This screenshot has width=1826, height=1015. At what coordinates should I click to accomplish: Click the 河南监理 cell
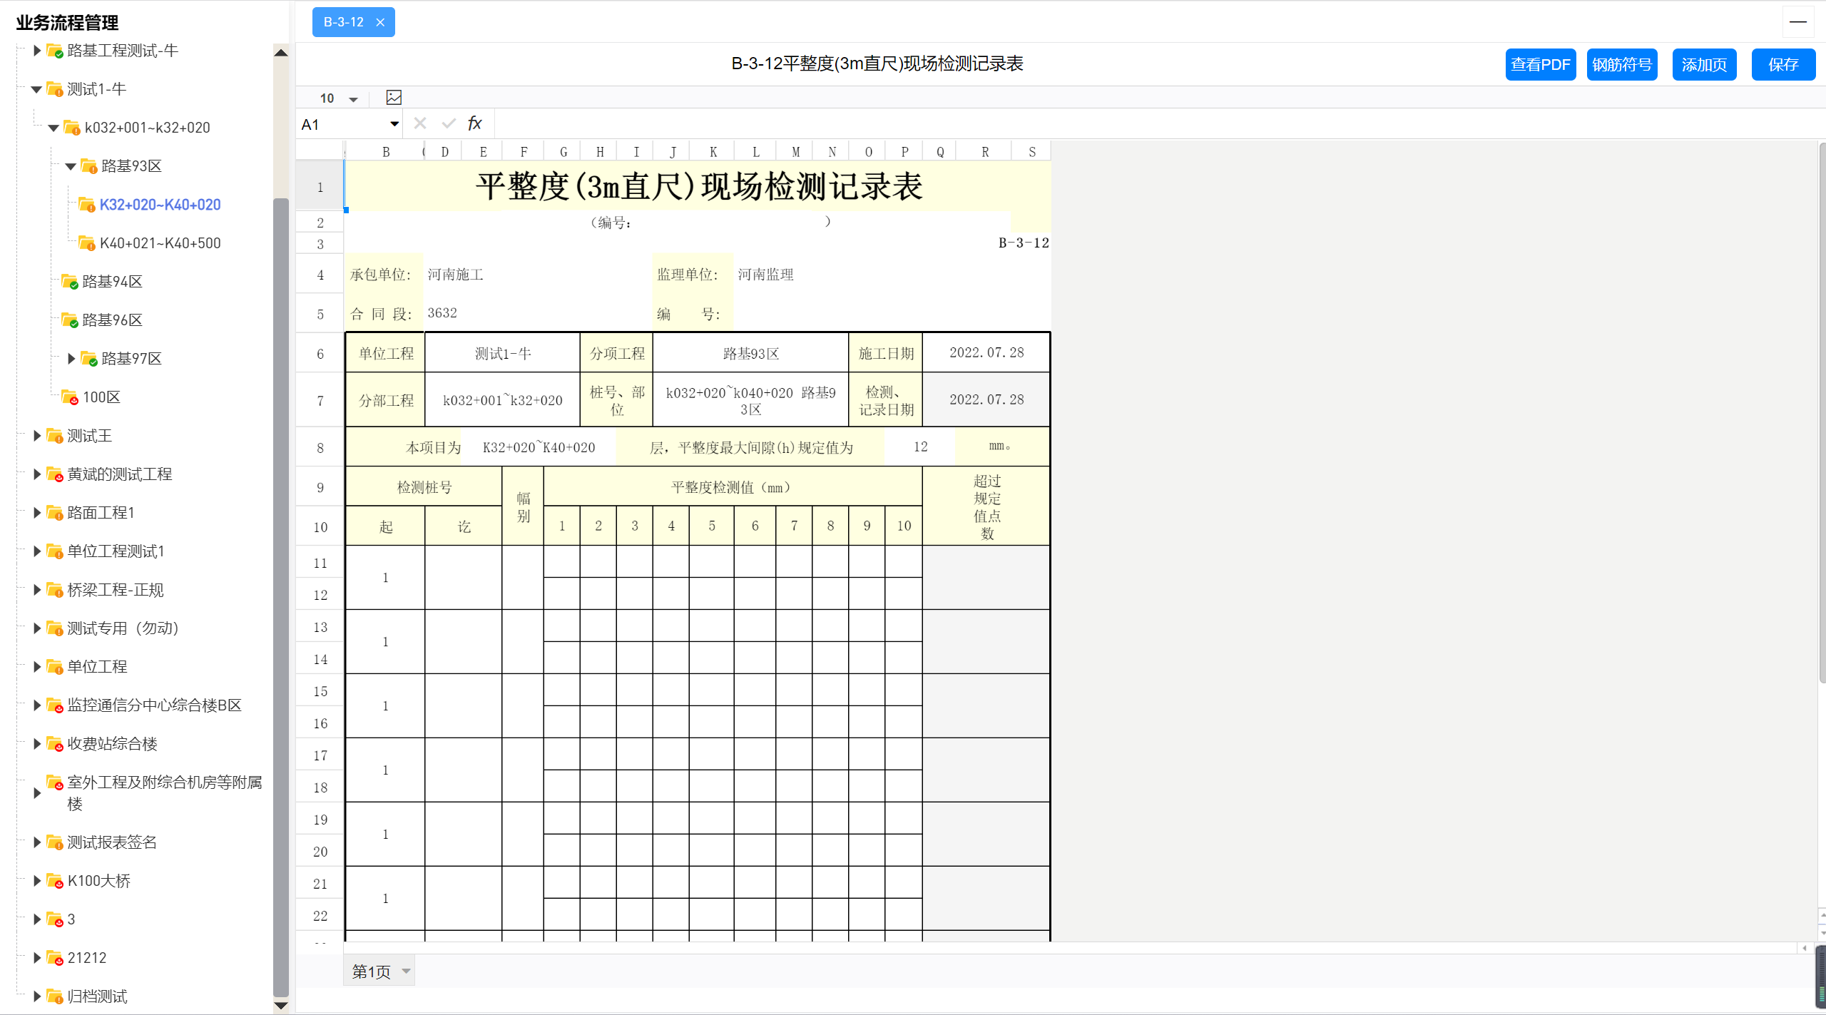click(892, 275)
